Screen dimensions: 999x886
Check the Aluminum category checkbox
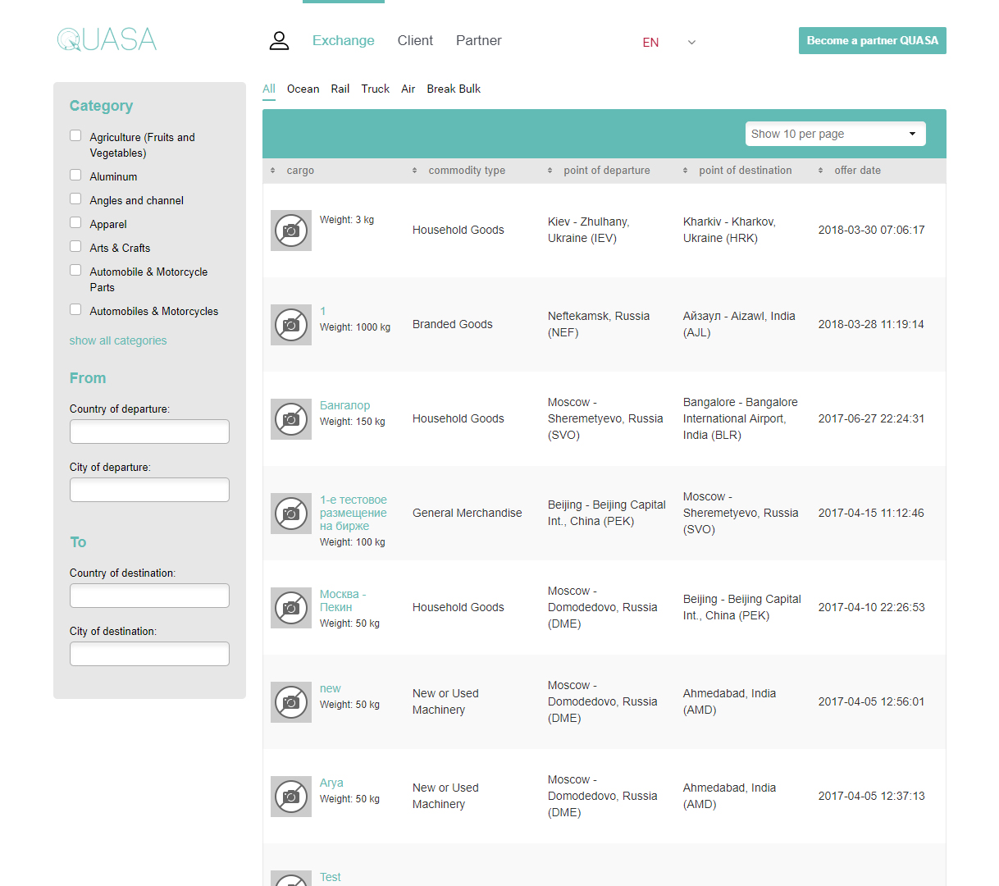click(75, 176)
